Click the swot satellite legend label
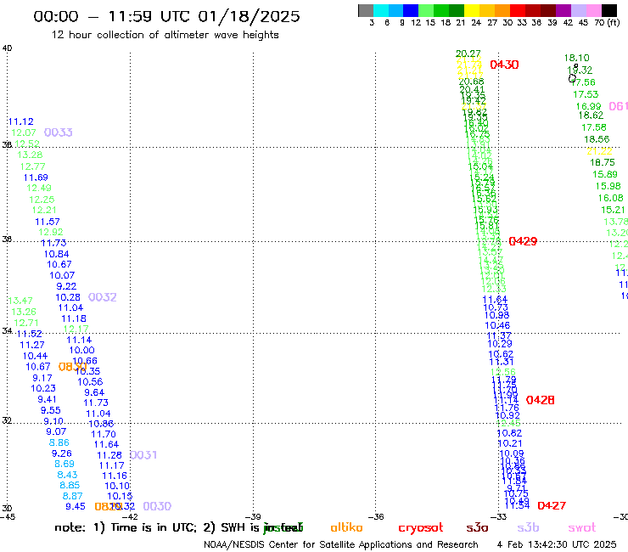The image size is (628, 552). point(582,527)
